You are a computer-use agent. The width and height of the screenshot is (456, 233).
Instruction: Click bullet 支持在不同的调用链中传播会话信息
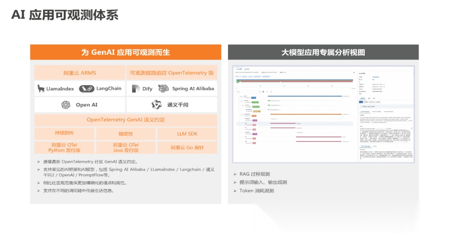tap(79, 191)
